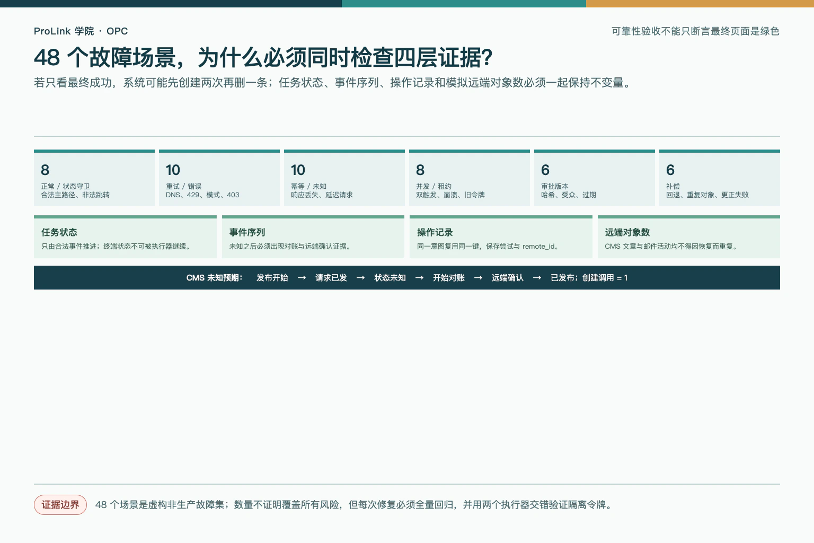This screenshot has height=543, width=814.
Task: Click the 'CMS 未知预期:' label in the dark bar
Action: (x=215, y=278)
